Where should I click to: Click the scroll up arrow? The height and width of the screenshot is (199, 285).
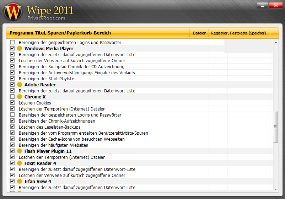pos(276,42)
